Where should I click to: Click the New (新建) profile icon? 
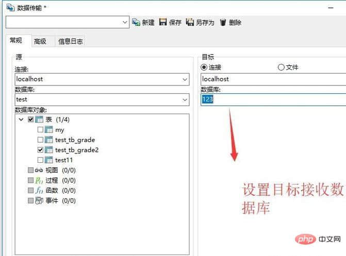(x=136, y=22)
